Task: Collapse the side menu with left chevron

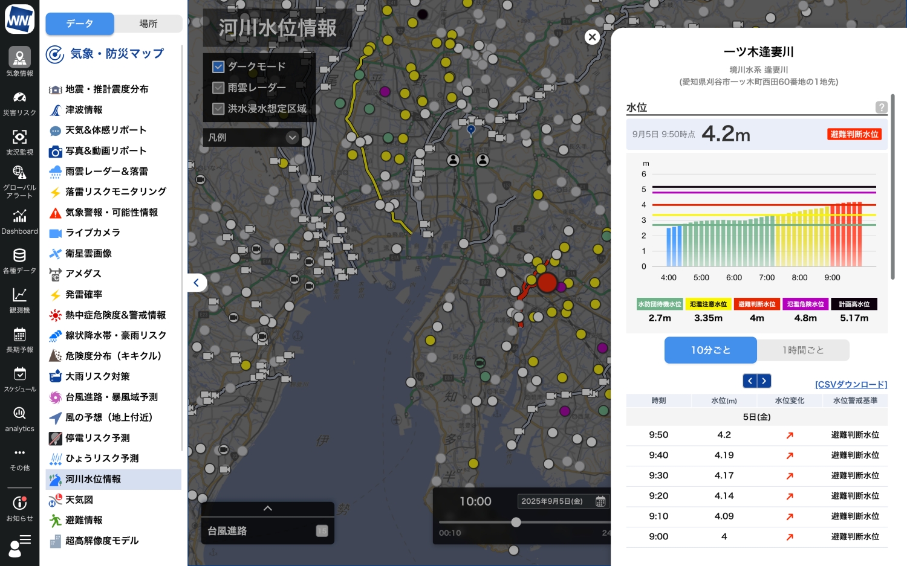Action: (197, 283)
